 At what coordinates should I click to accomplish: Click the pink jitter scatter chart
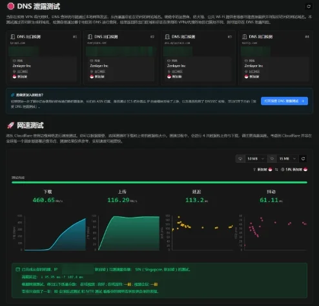click(x=276, y=232)
